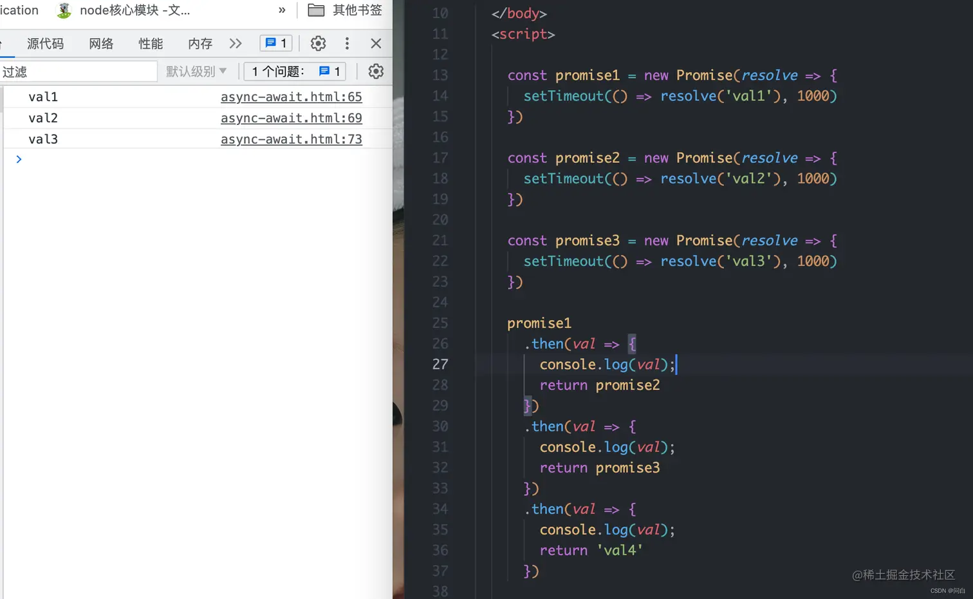Click 'promise1' in the const declaration line

point(588,75)
